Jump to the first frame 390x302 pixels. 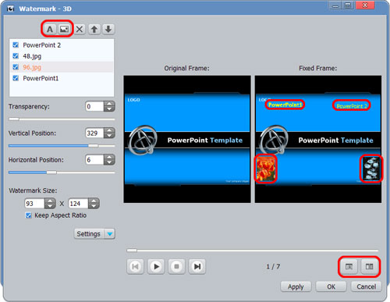(135, 266)
